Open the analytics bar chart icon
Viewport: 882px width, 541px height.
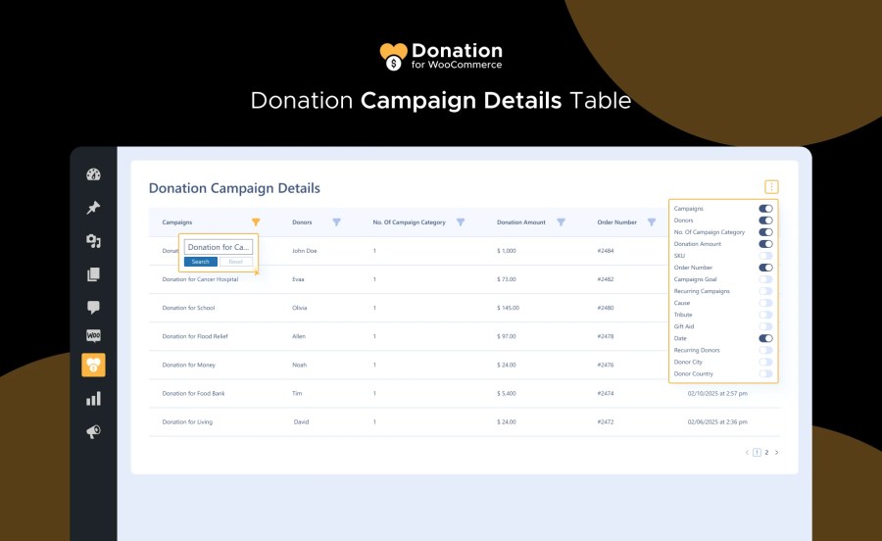click(93, 399)
